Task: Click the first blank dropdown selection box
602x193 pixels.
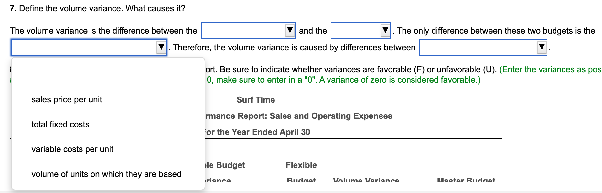Action: point(242,30)
